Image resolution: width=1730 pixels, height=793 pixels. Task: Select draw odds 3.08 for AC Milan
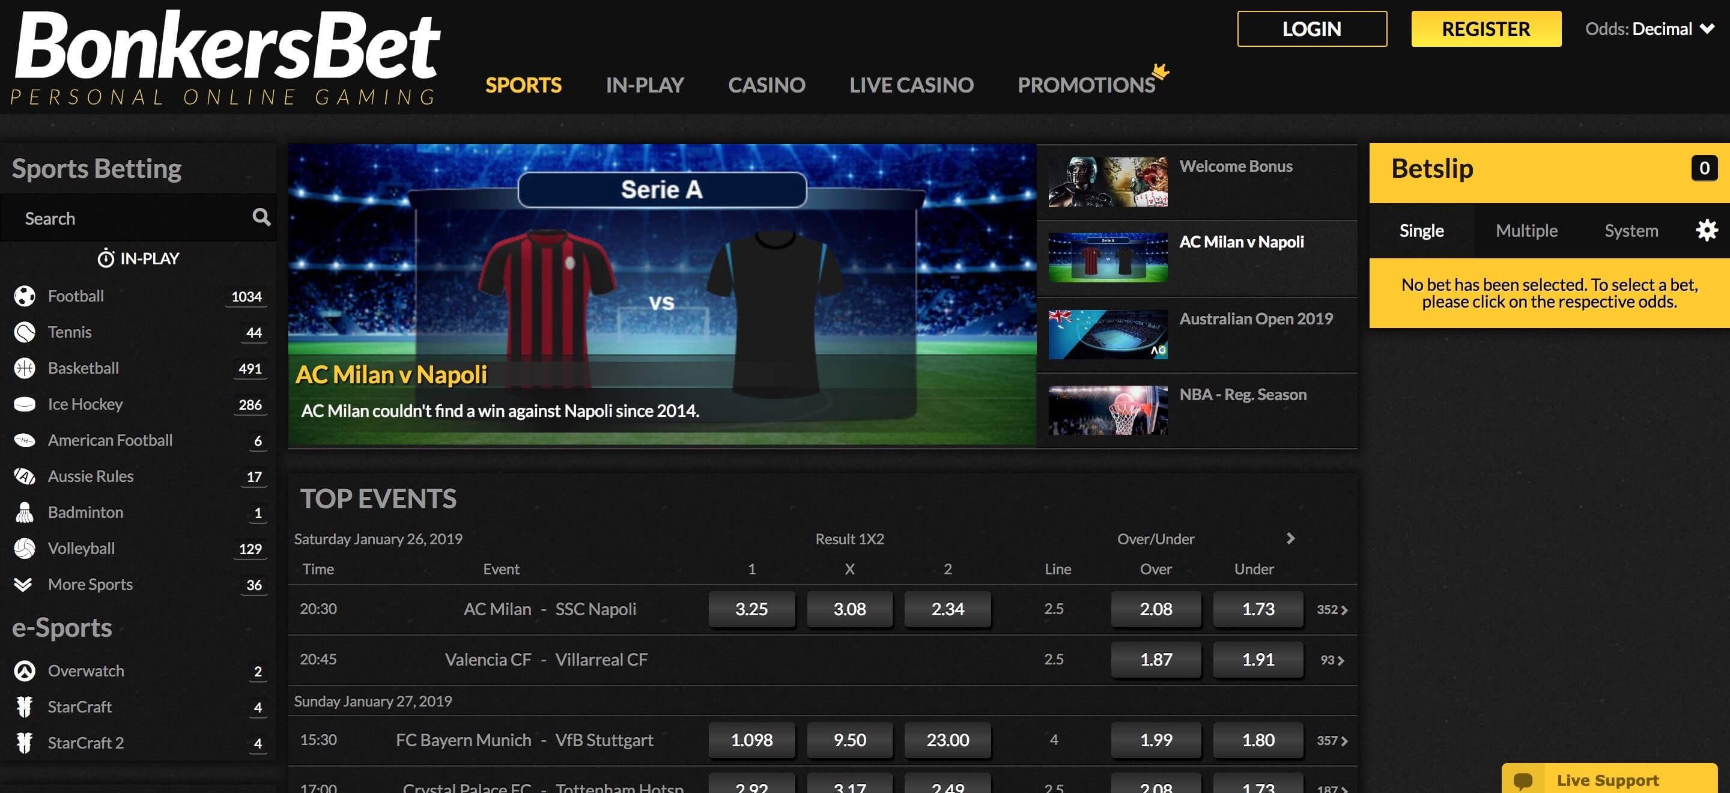pyautogui.click(x=849, y=609)
